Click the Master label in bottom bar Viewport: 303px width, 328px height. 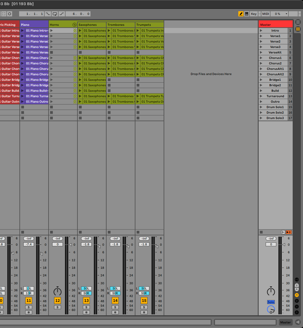coord(285,322)
